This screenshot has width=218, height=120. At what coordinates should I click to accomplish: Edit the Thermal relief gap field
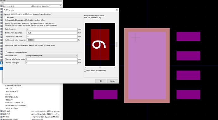[x=51, y=63]
